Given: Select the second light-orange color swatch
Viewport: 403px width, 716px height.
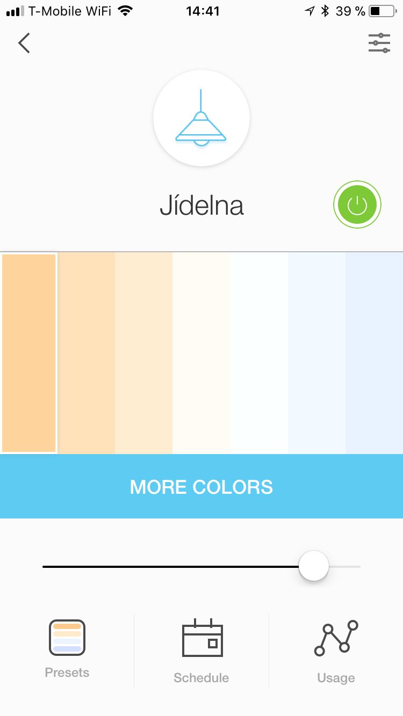Looking at the screenshot, I should pyautogui.click(x=87, y=353).
